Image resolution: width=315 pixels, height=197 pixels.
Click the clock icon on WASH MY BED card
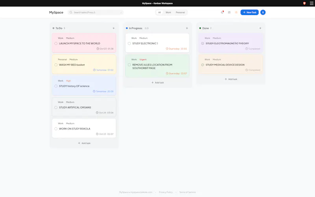[x=94, y=70]
